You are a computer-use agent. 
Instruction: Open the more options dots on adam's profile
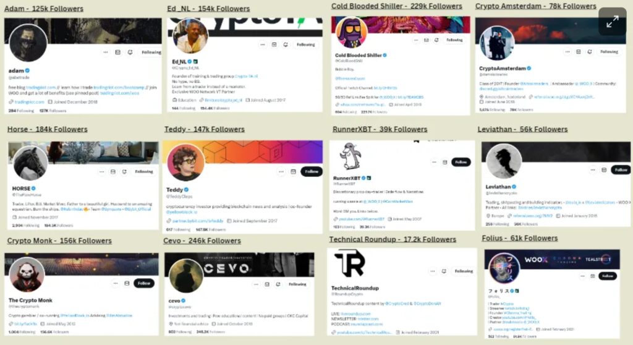(106, 52)
